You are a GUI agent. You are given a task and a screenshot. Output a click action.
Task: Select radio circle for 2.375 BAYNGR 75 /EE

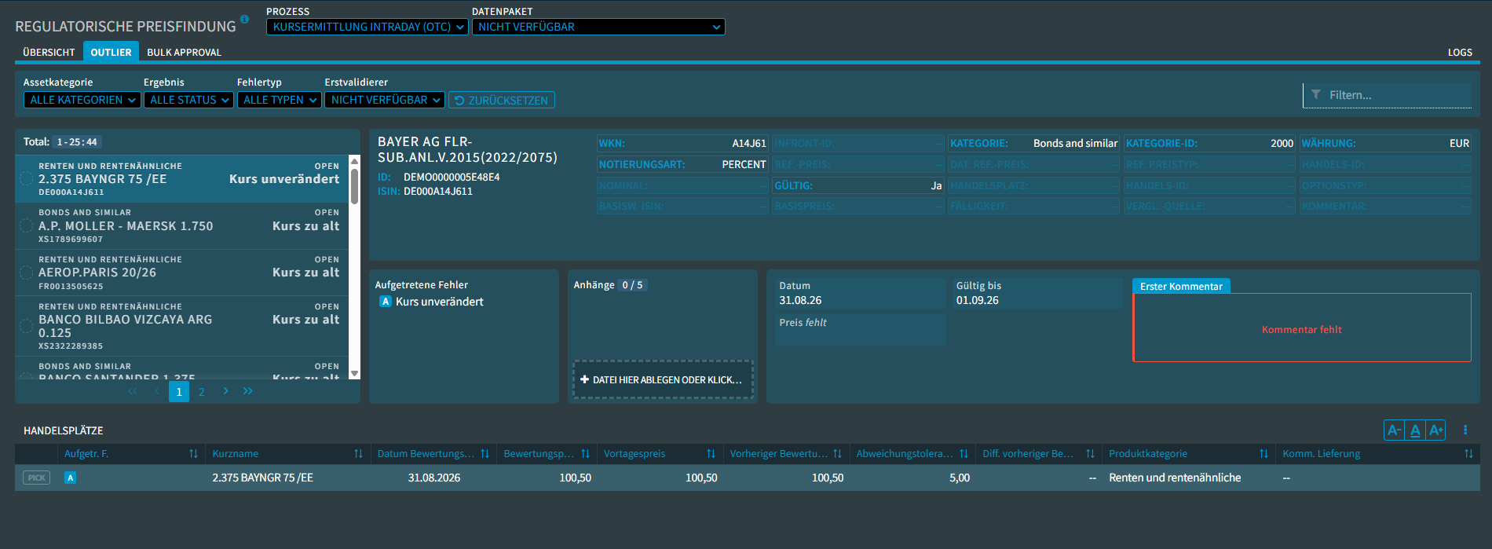click(x=26, y=179)
